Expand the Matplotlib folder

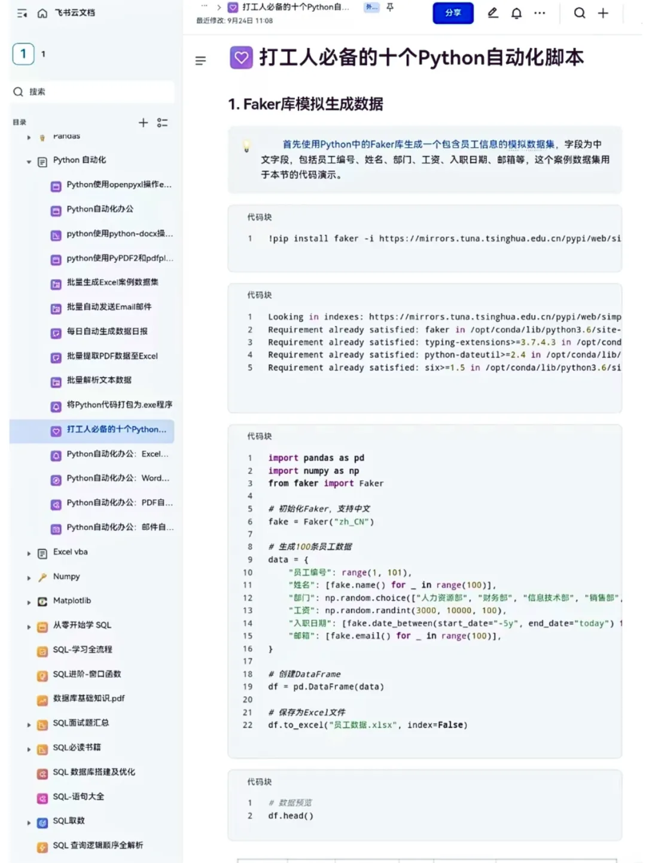tap(29, 602)
